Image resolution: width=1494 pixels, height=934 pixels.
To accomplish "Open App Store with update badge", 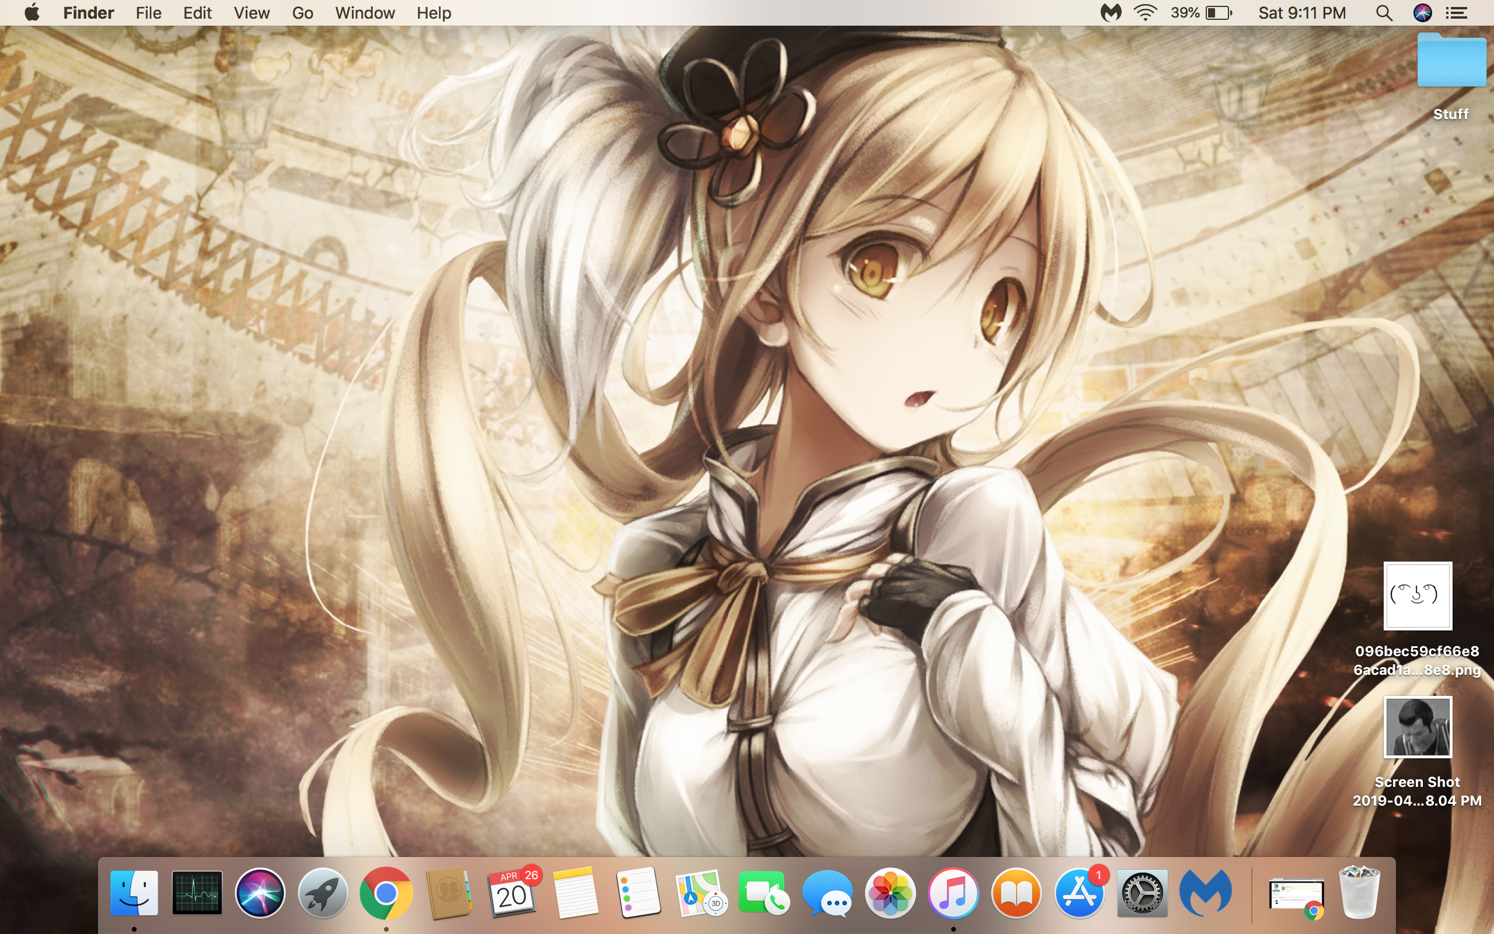I will click(x=1078, y=893).
